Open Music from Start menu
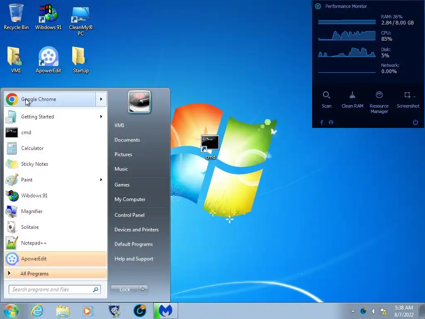This screenshot has height=319, width=425. tap(121, 169)
